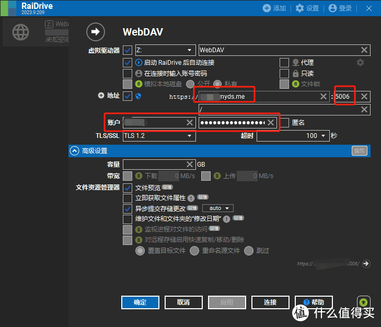
Task: Click the 连接 connect button
Action: coord(270,302)
